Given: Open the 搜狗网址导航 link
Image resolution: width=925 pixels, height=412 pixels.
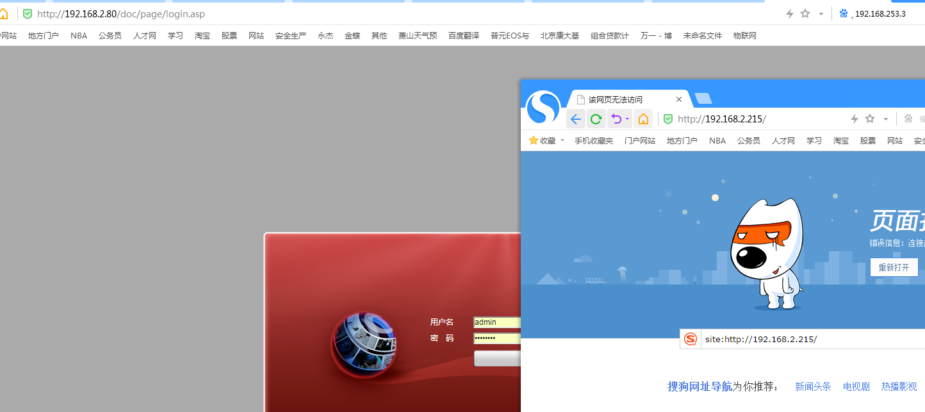Looking at the screenshot, I should (700, 386).
